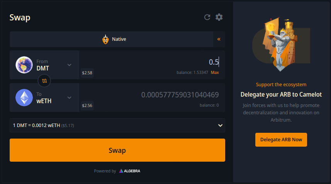Flip the From and To tokens
Viewport: 331px width, 184px height.
44,81
